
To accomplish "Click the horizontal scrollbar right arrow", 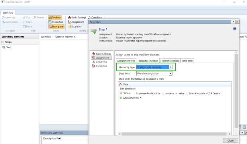I will (229, 134).
